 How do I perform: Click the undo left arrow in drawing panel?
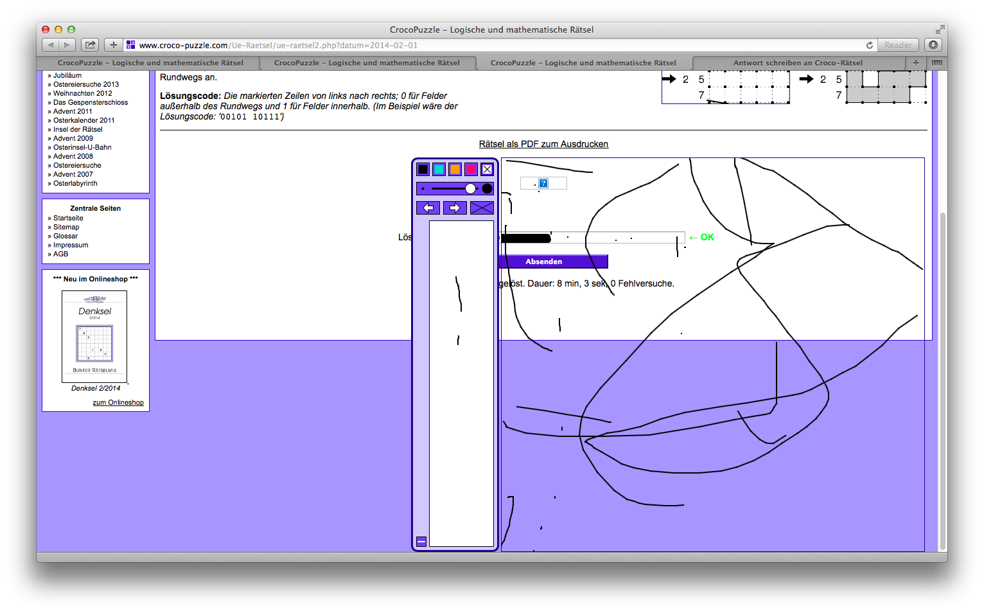428,208
